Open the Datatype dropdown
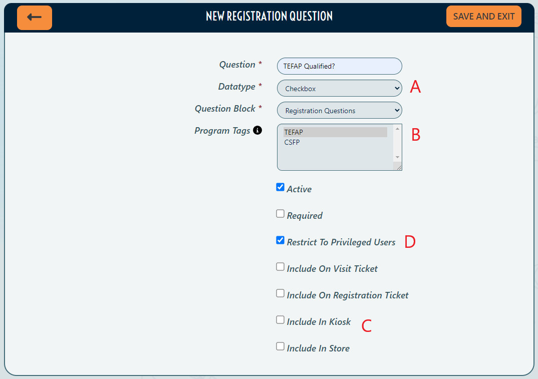538x379 pixels. tap(339, 89)
